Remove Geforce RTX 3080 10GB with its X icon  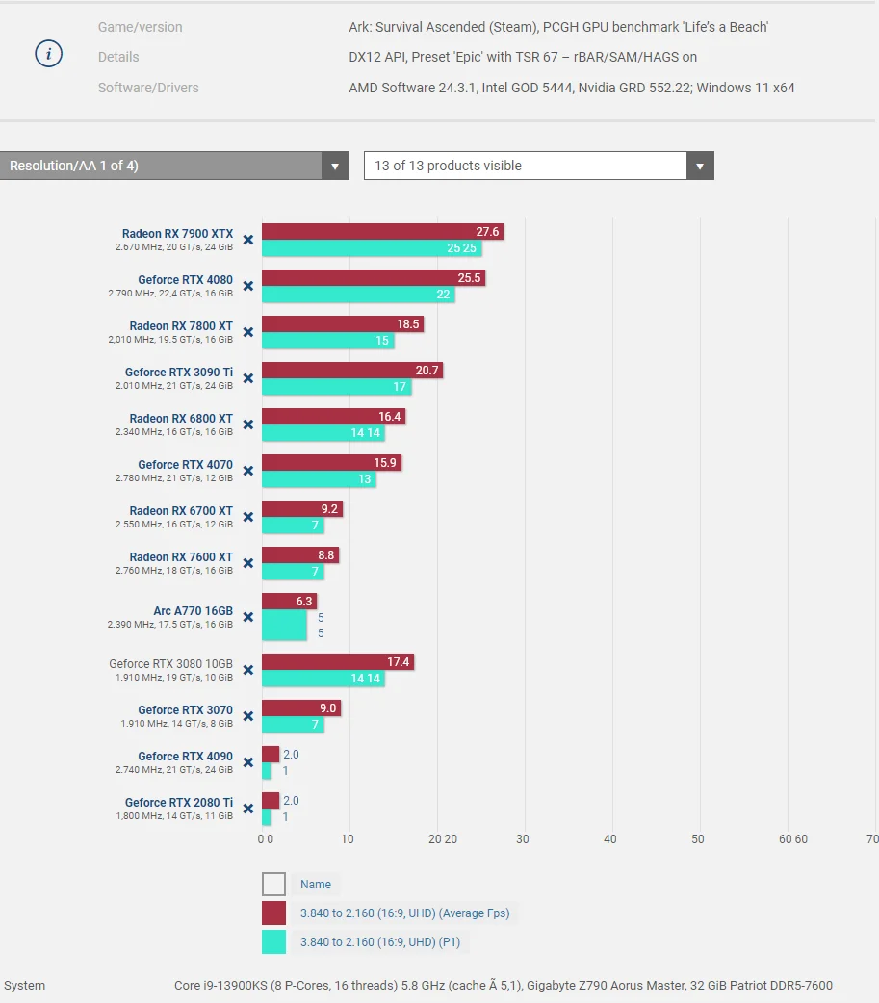[248, 670]
